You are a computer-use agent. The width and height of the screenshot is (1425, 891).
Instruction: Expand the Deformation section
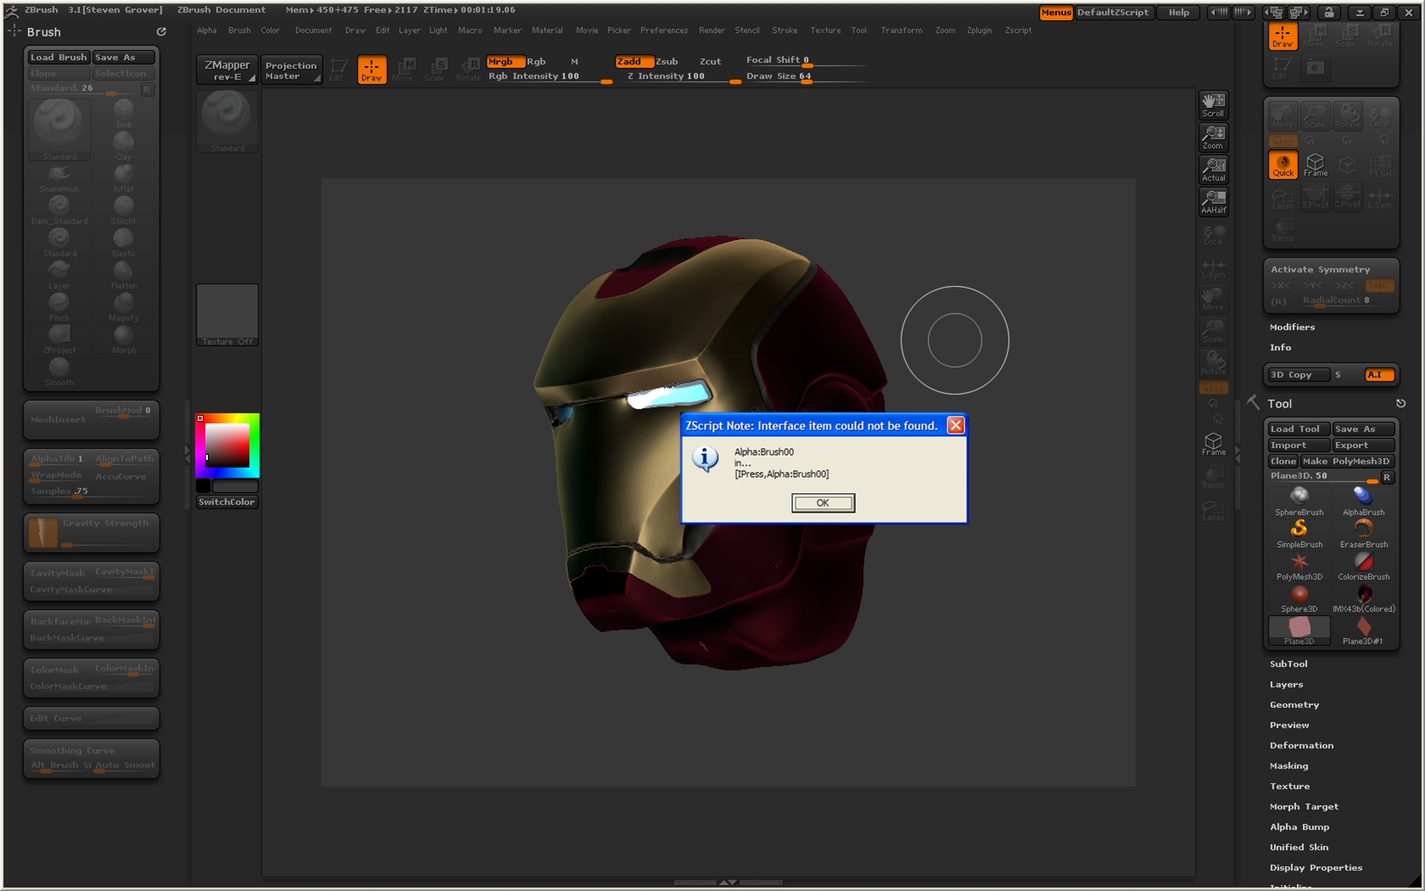coord(1301,745)
